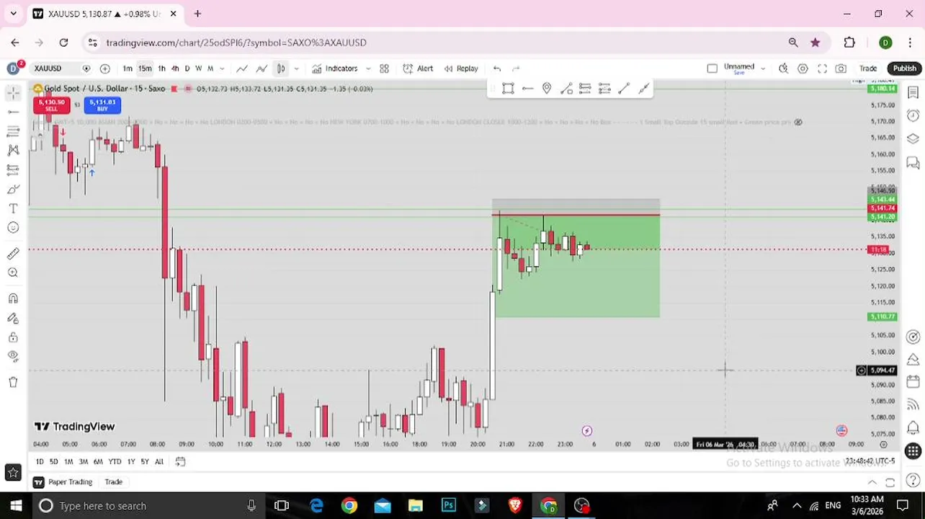This screenshot has width=925, height=519.
Task: Create a new Alert
Action: point(418,68)
